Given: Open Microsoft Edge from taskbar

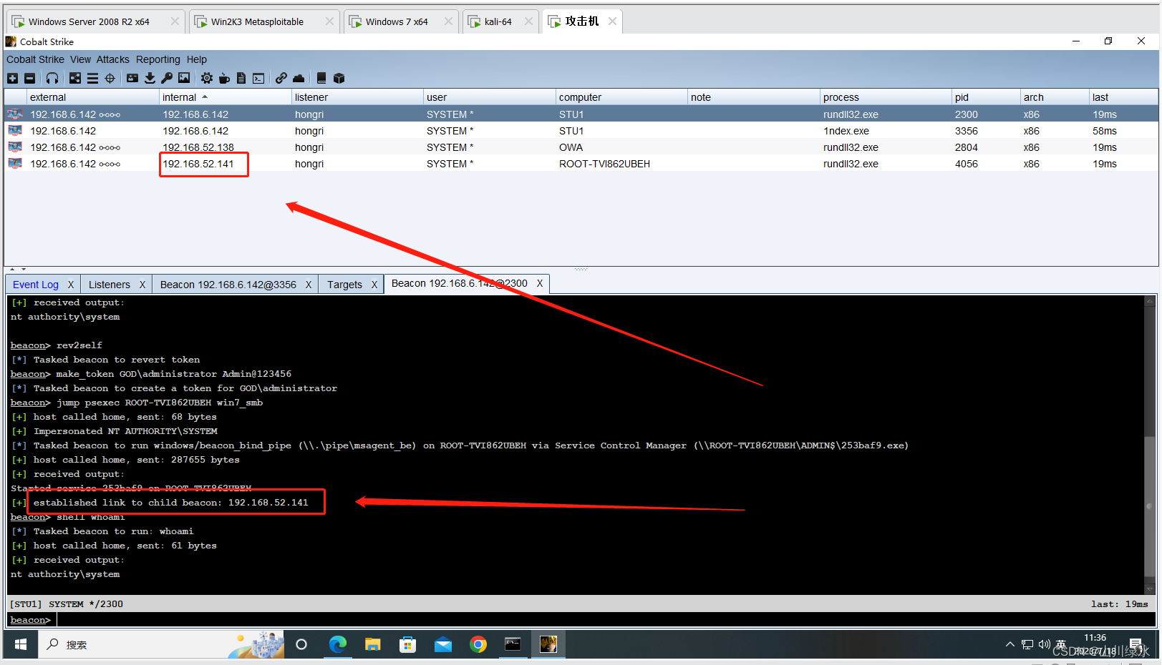Looking at the screenshot, I should click(x=337, y=644).
